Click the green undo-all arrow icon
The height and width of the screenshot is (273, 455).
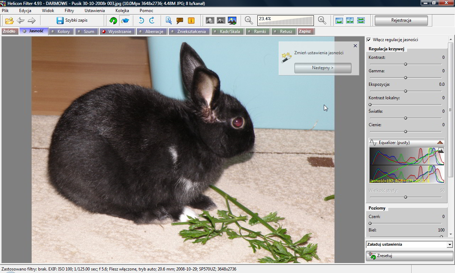click(x=113, y=21)
